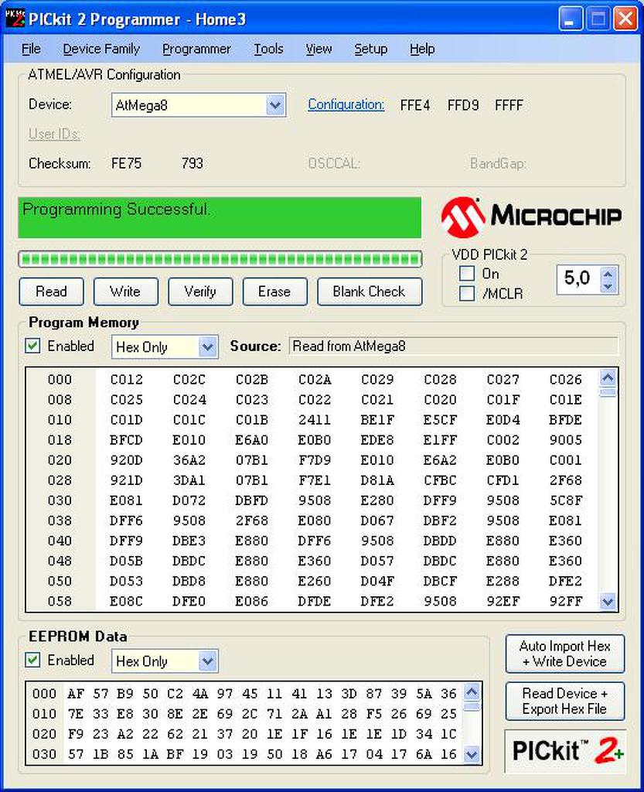Click the Erase button
The width and height of the screenshot is (644, 792).
tap(274, 292)
